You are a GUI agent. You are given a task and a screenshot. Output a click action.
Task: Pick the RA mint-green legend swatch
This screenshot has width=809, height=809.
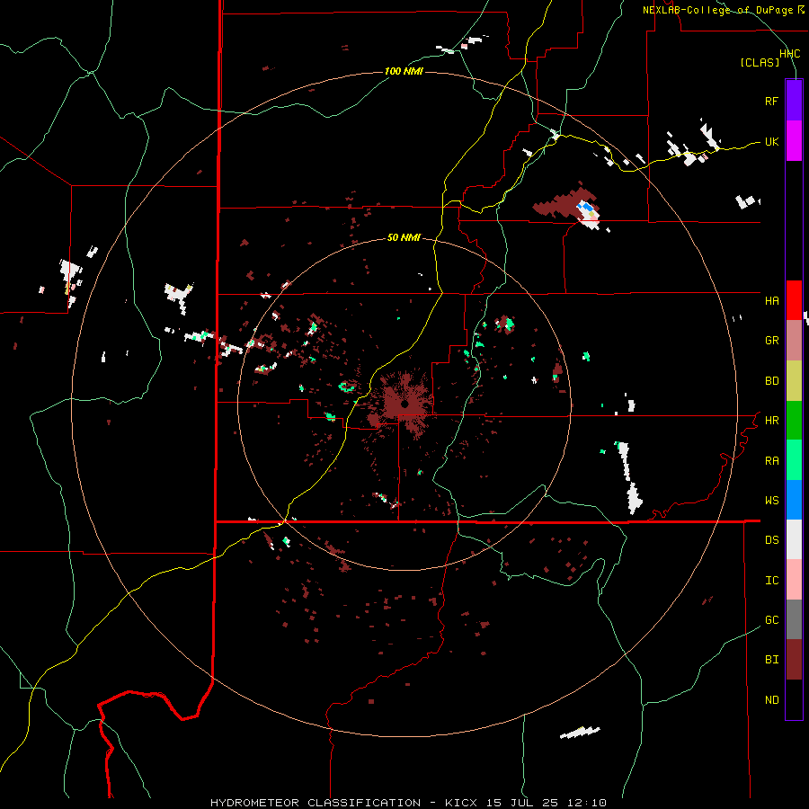point(794,460)
